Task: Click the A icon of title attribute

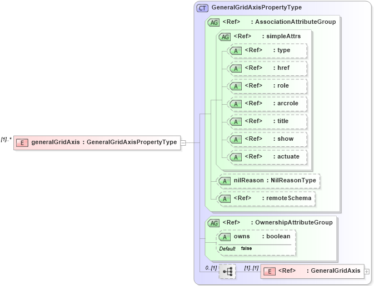Action: tap(236, 121)
